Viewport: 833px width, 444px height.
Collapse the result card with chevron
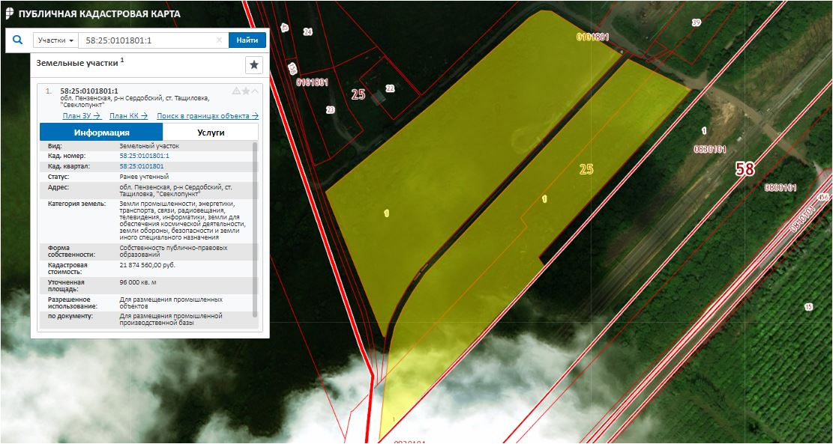pos(255,91)
